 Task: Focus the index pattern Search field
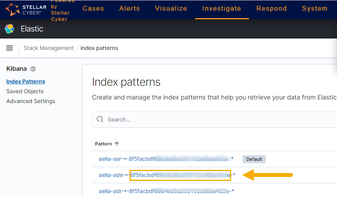[x=217, y=119]
